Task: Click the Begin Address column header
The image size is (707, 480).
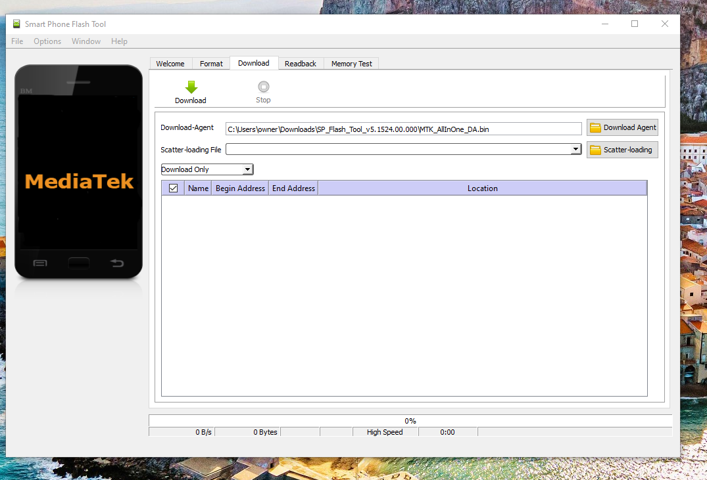Action: tap(240, 188)
